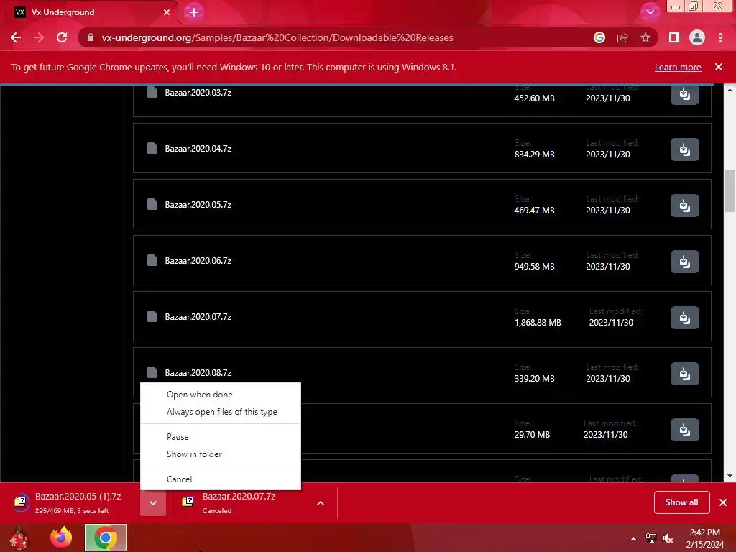Expand options arrow for canceled Bazaar.2020.07.7z download
This screenshot has width=736, height=552.
pyautogui.click(x=321, y=502)
